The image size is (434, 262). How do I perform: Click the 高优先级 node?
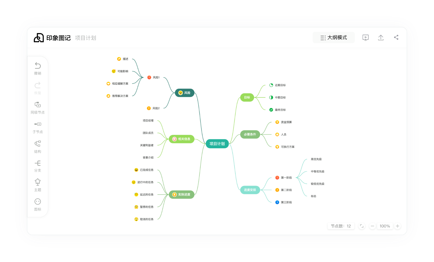click(x=316, y=159)
